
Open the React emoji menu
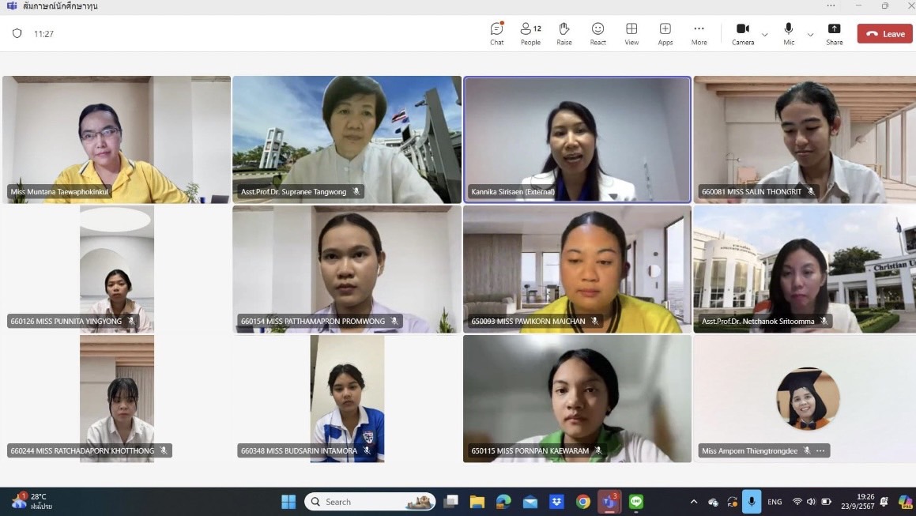(x=597, y=33)
